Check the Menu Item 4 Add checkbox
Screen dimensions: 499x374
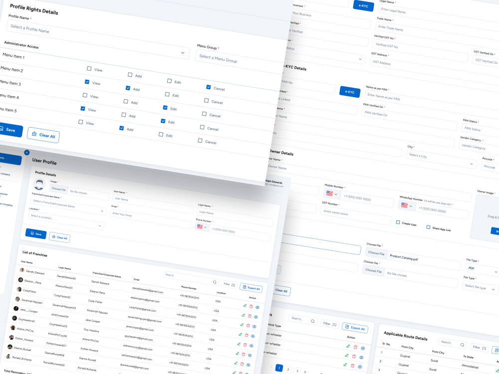pos(123,115)
